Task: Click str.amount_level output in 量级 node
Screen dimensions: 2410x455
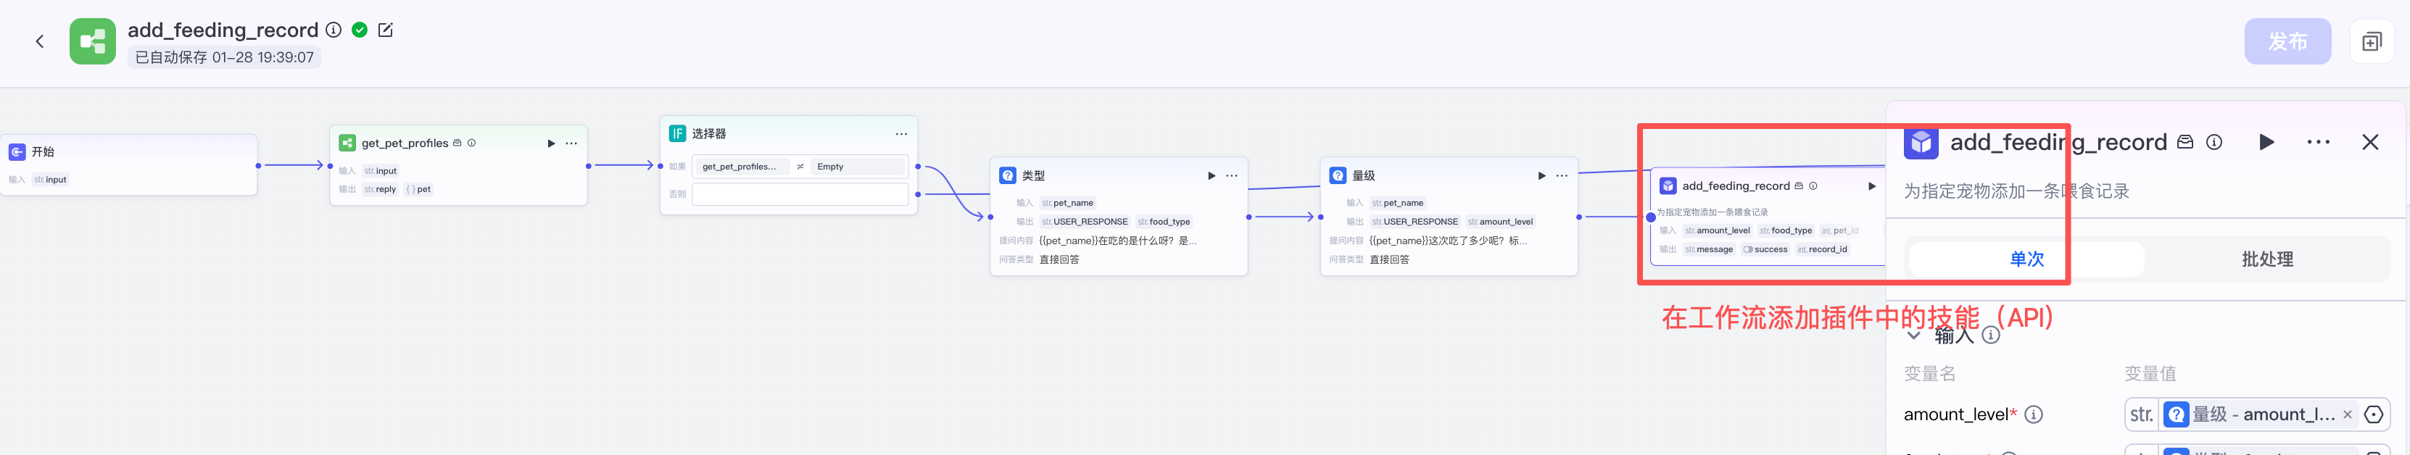Action: (1499, 222)
